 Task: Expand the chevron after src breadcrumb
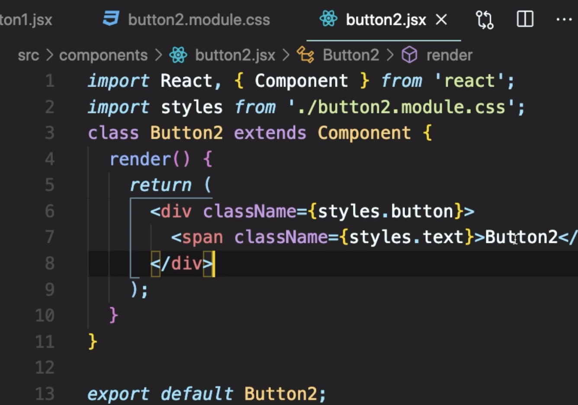[x=49, y=55]
